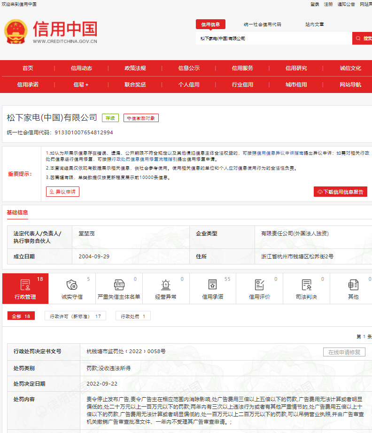
Task: Open 信用动态 menu item
Action: pyautogui.click(x=81, y=68)
